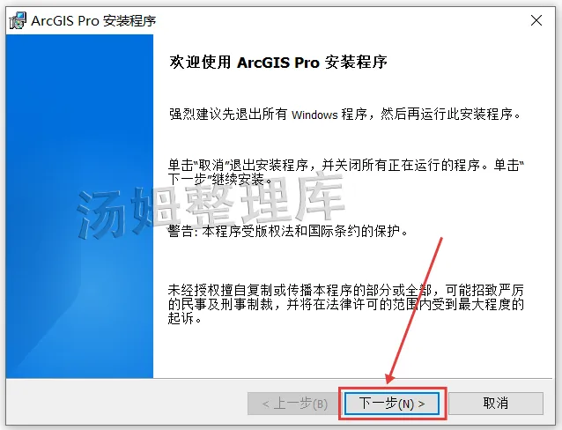Select the 欢迎使用 ArcGIS Pro 安装程序 heading

(x=278, y=62)
